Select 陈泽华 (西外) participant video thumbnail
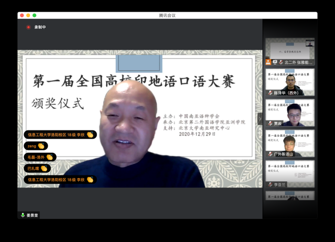The height and width of the screenshot is (242, 335). pos(289,80)
